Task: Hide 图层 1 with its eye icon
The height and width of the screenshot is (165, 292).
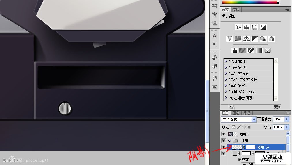Action: tap(223, 134)
